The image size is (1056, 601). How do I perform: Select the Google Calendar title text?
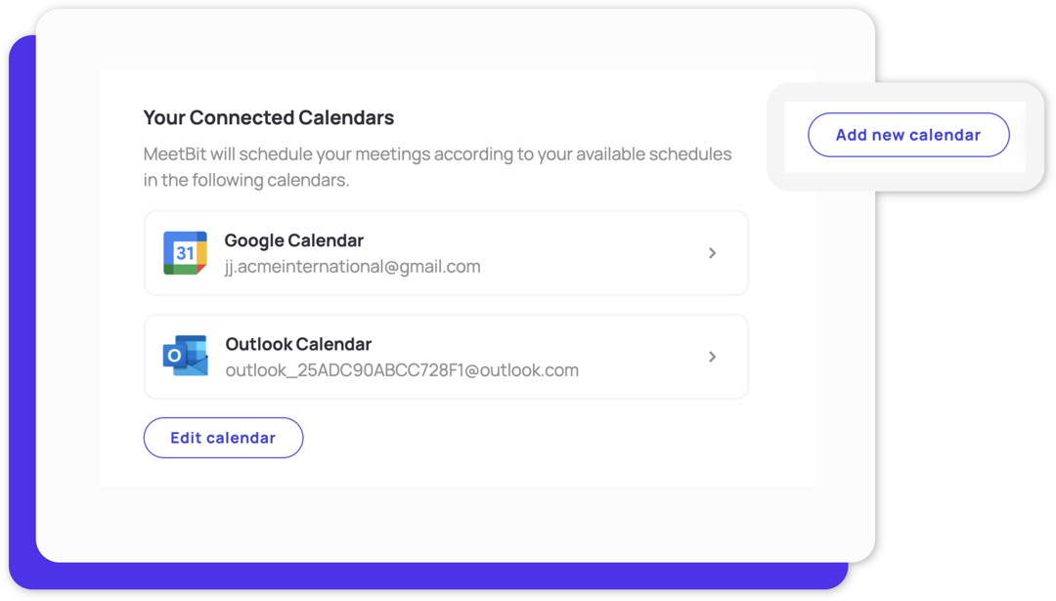coord(293,240)
